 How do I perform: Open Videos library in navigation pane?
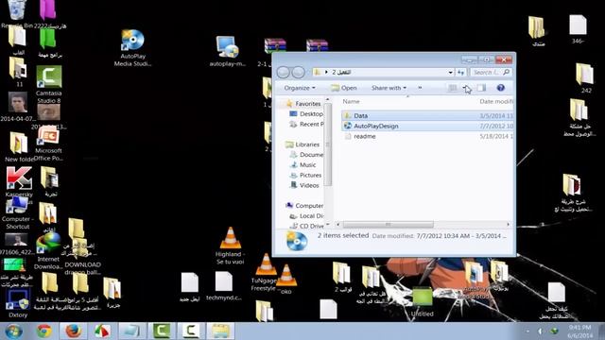[304, 185]
